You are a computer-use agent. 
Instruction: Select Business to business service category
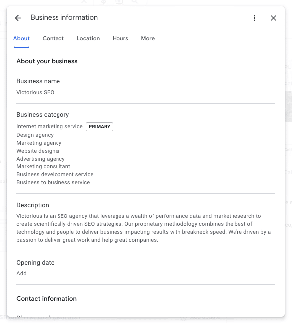click(x=53, y=182)
